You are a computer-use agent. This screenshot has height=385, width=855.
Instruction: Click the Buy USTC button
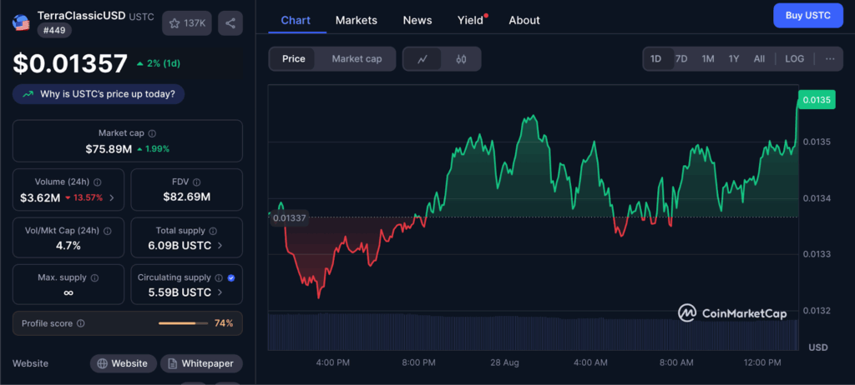click(807, 16)
